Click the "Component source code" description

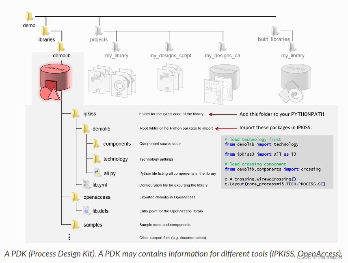(x=160, y=144)
